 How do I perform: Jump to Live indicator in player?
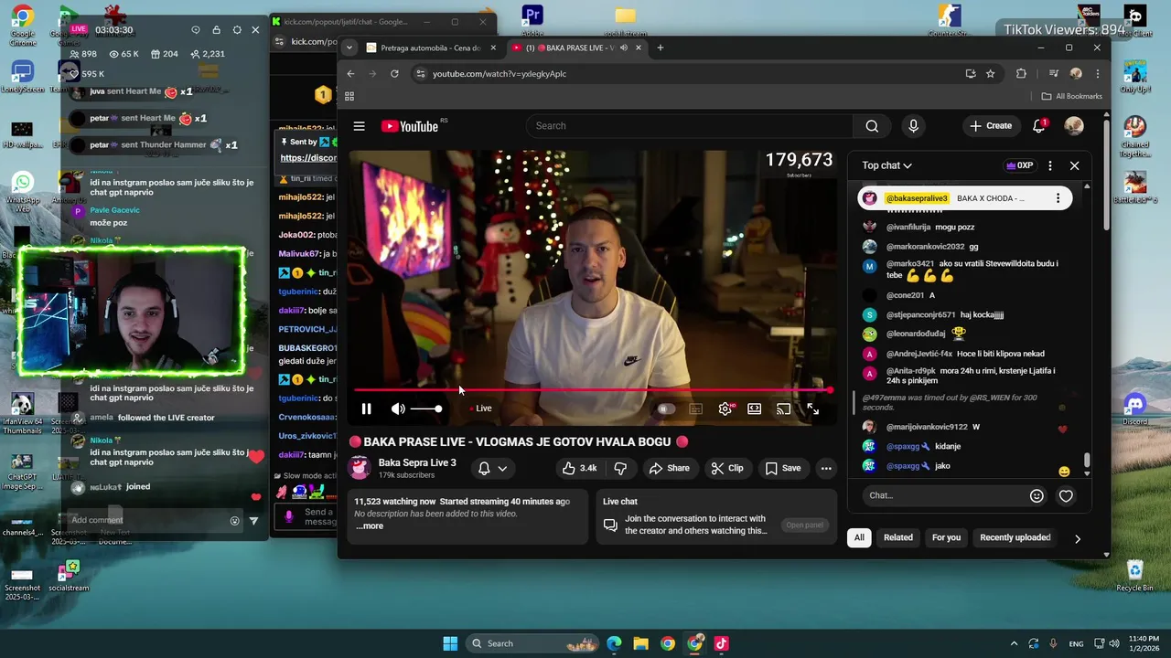(x=480, y=409)
